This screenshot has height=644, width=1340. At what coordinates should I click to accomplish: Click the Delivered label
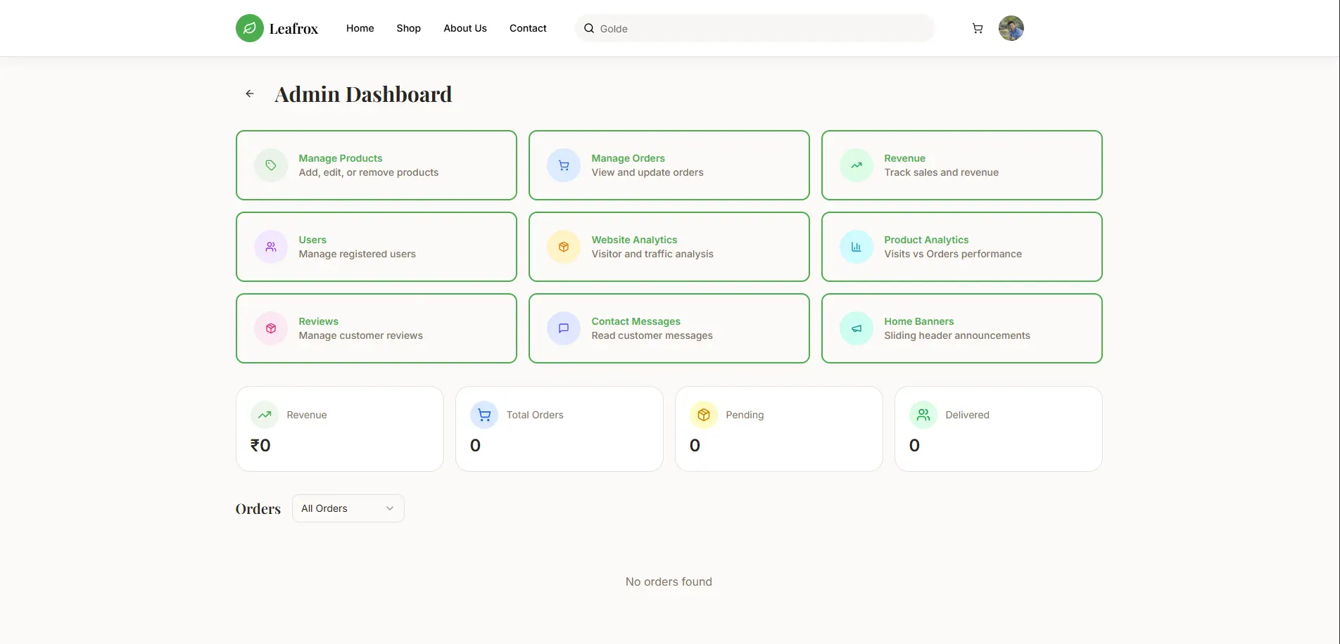[x=967, y=415]
